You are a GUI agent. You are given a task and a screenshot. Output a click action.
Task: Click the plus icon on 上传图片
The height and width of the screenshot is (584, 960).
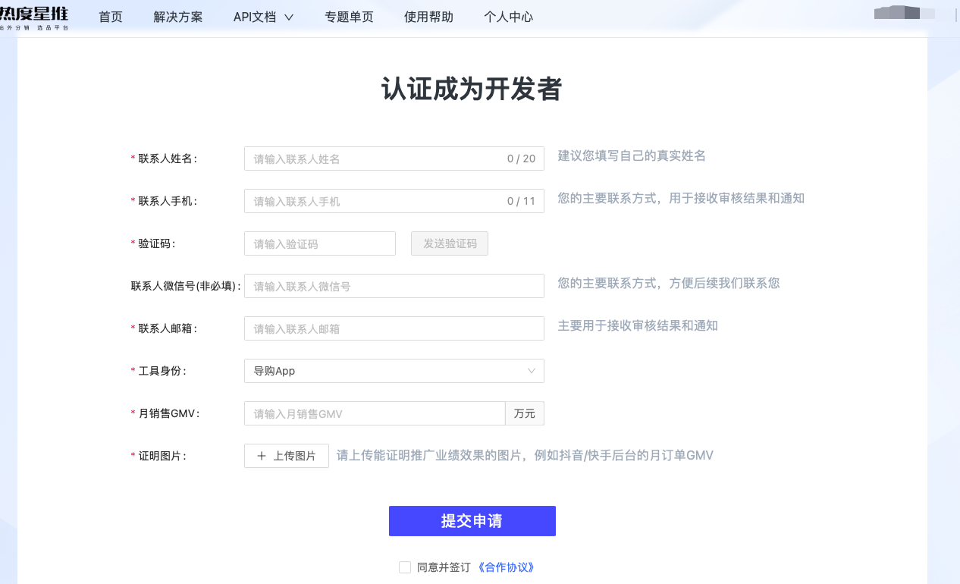262,456
